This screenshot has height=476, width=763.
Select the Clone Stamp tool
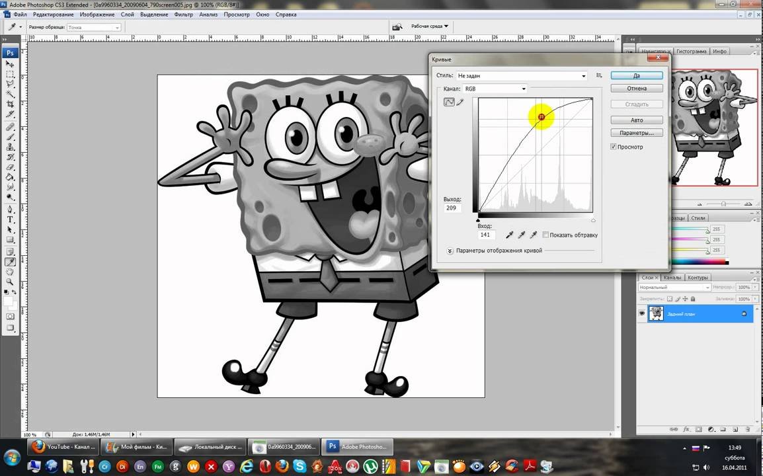(10, 147)
